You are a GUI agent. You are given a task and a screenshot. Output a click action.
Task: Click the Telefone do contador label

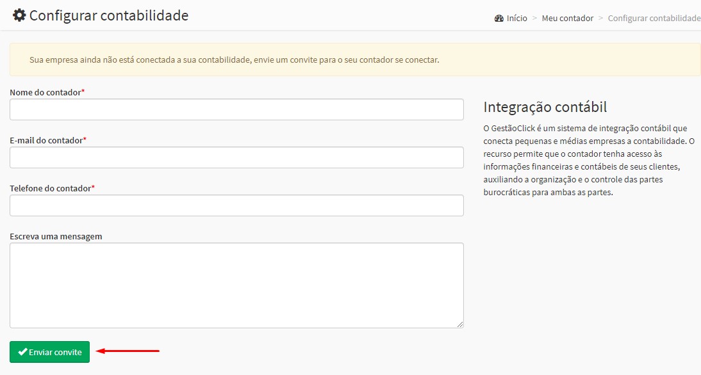click(x=52, y=188)
